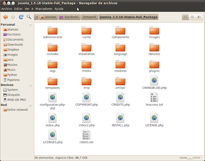Click the grey forward arrow
The width and height of the screenshot is (205, 161).
(13, 17)
